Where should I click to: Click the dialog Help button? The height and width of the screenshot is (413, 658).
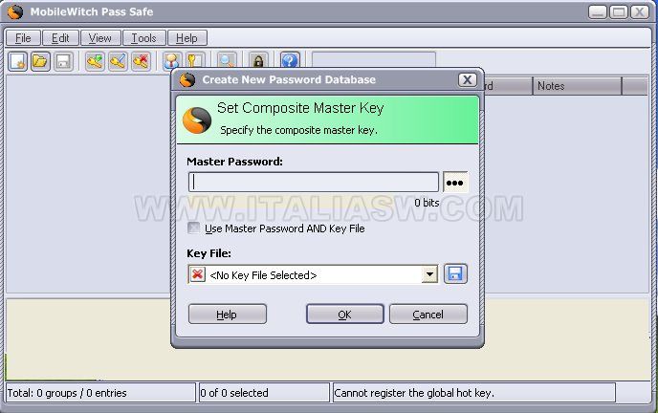coord(227,315)
